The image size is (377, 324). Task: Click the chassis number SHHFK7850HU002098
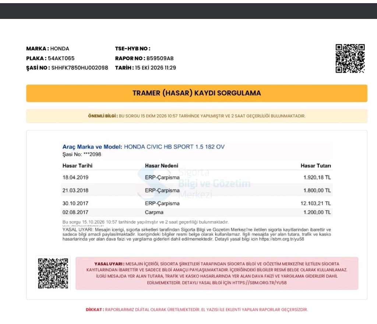[x=80, y=68]
